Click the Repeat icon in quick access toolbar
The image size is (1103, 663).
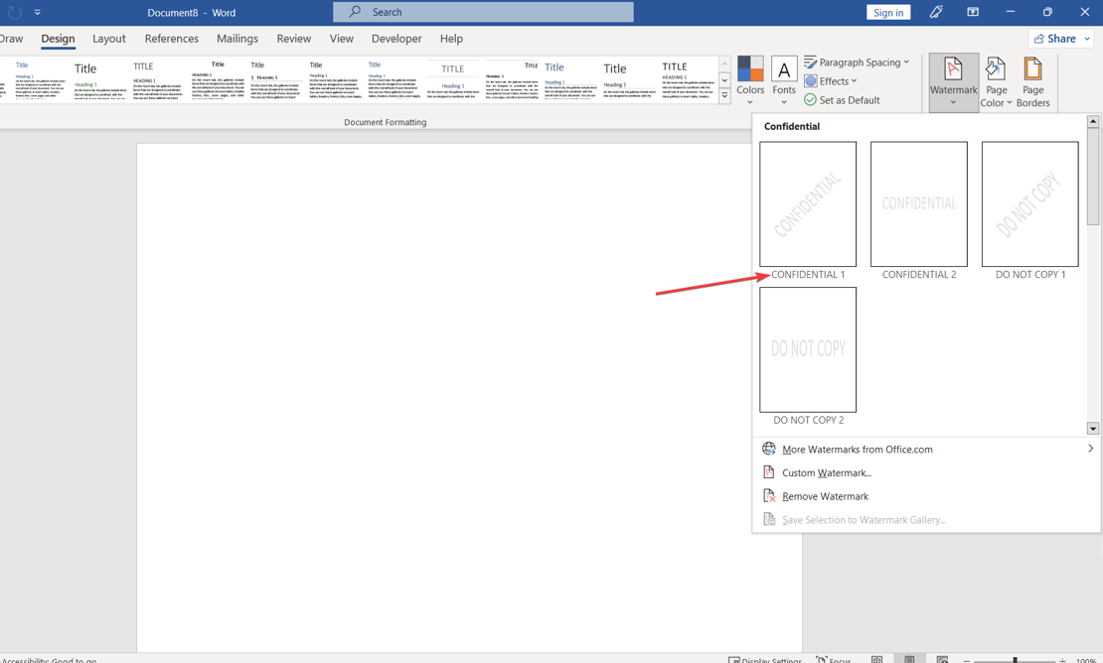click(x=14, y=13)
